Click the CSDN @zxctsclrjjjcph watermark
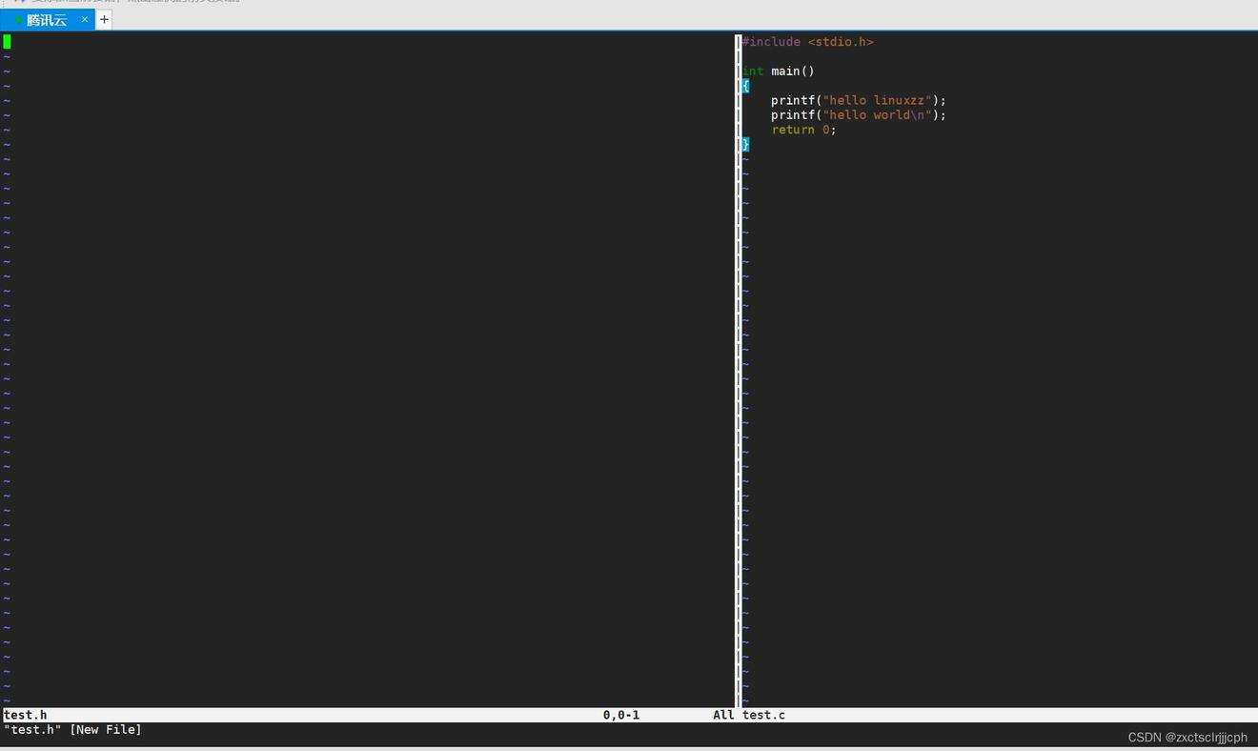 (x=1187, y=738)
